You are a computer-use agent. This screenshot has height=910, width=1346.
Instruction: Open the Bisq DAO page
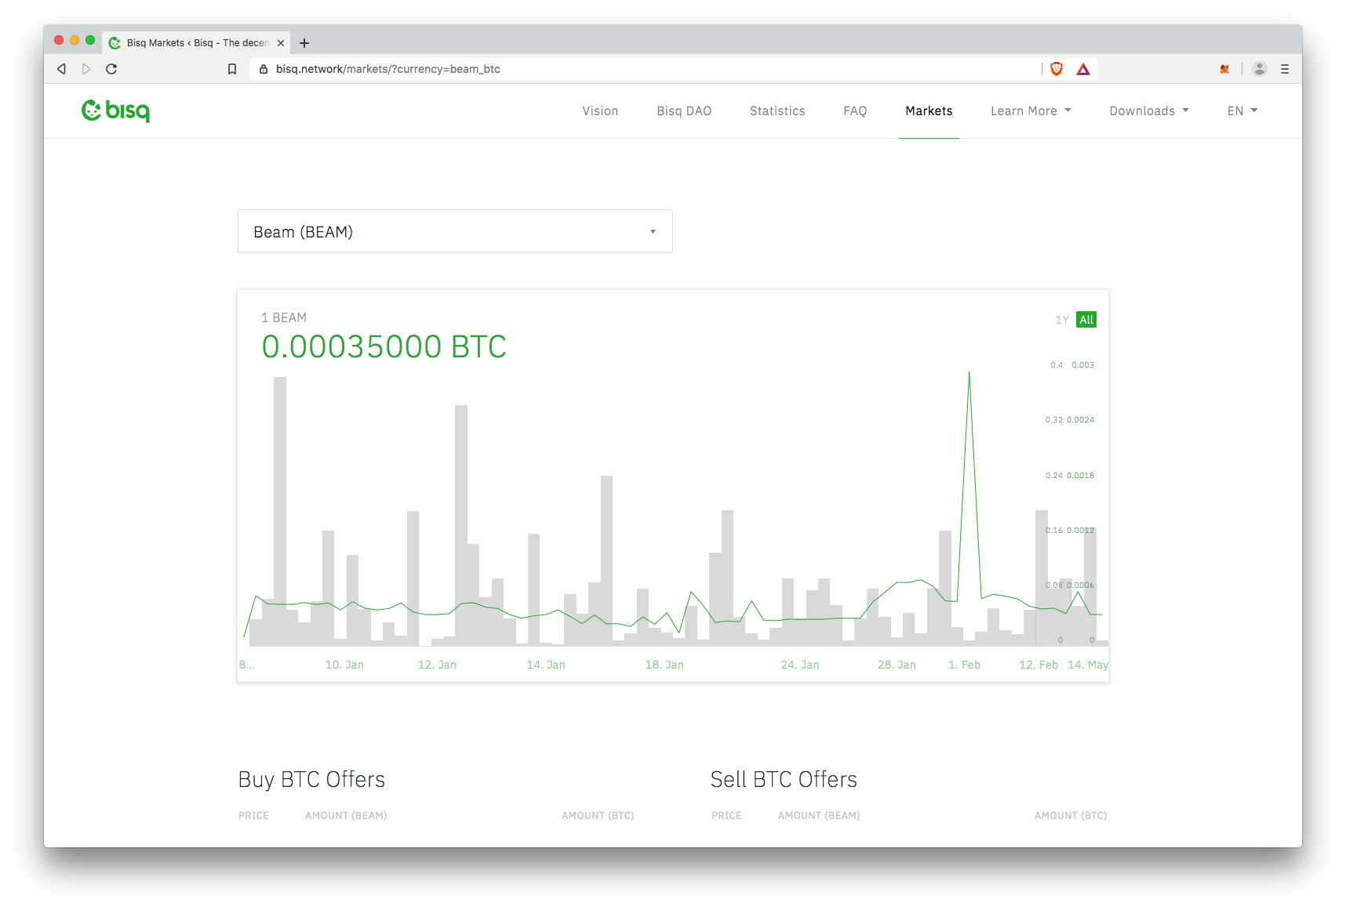point(684,111)
